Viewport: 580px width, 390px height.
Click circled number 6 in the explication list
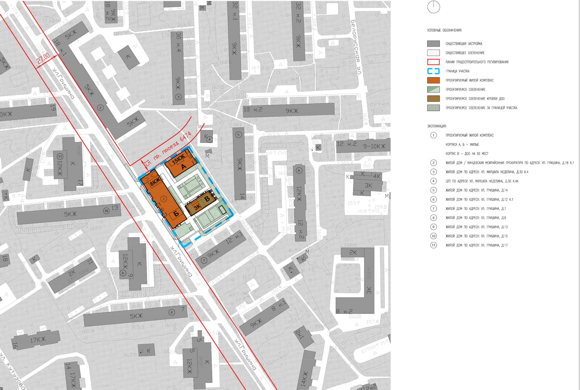(433, 199)
